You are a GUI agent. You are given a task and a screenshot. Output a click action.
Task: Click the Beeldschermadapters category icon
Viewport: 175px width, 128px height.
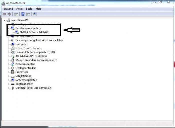(13, 28)
